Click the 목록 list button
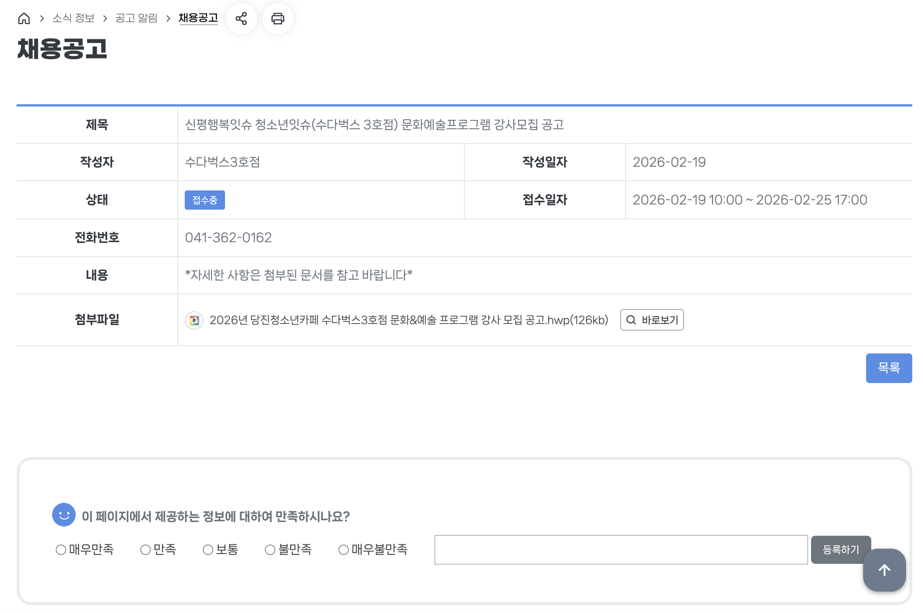Viewport: 923px width, 613px height. click(x=889, y=368)
